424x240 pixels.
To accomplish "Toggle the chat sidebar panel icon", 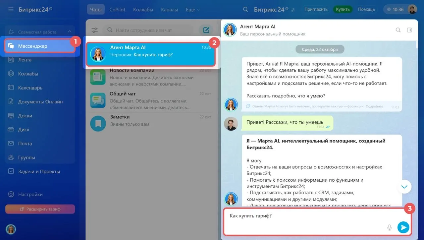I will coord(409,30).
